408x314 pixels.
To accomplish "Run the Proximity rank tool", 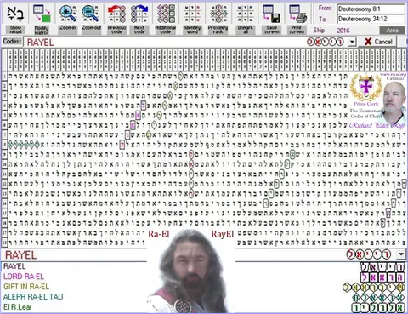I will (x=218, y=19).
